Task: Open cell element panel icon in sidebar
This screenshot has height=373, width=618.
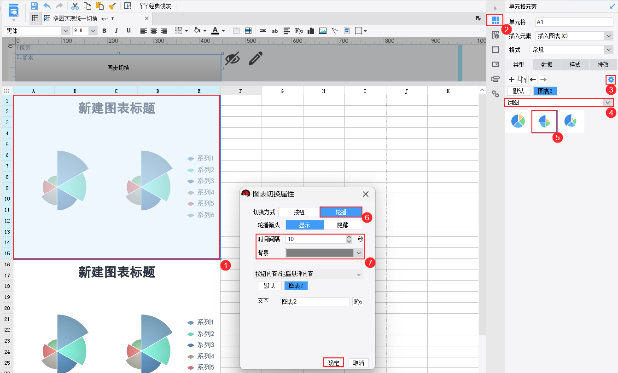Action: (x=496, y=20)
